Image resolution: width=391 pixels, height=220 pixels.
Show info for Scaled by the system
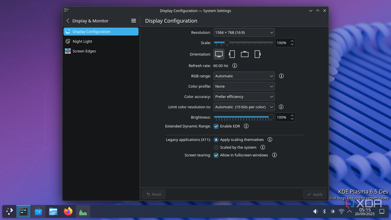263,147
